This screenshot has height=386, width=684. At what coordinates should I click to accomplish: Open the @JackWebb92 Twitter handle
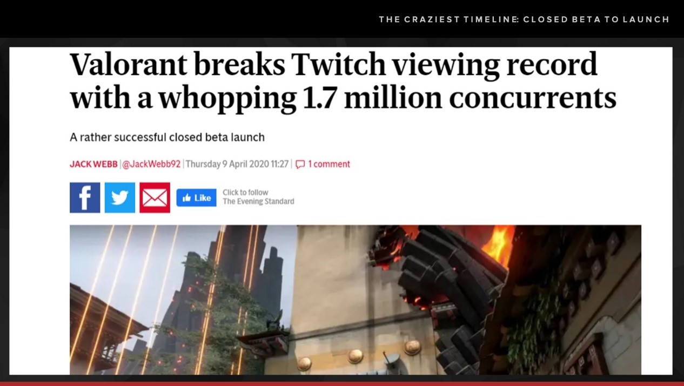(x=151, y=164)
